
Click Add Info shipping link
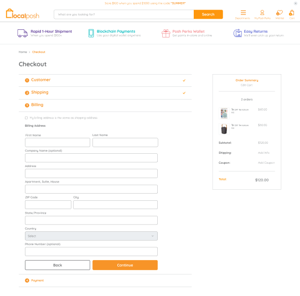pos(263,153)
